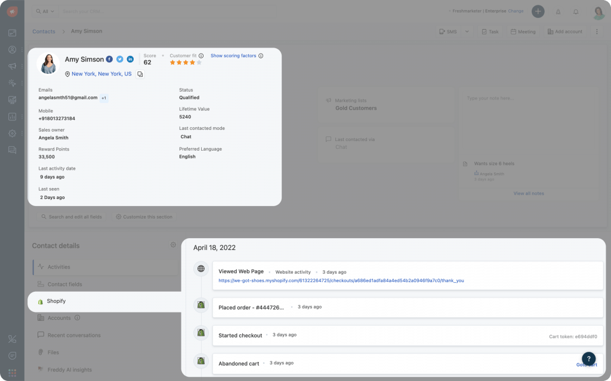Click Amy Simson's Facebook profile icon
Image resolution: width=611 pixels, height=381 pixels.
(109, 60)
